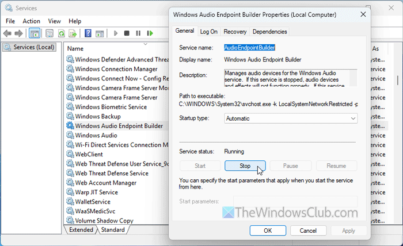Image resolution: width=403 pixels, height=246 pixels.
Task: Click the gear icon beside Web Account Manager
Action: click(70, 182)
